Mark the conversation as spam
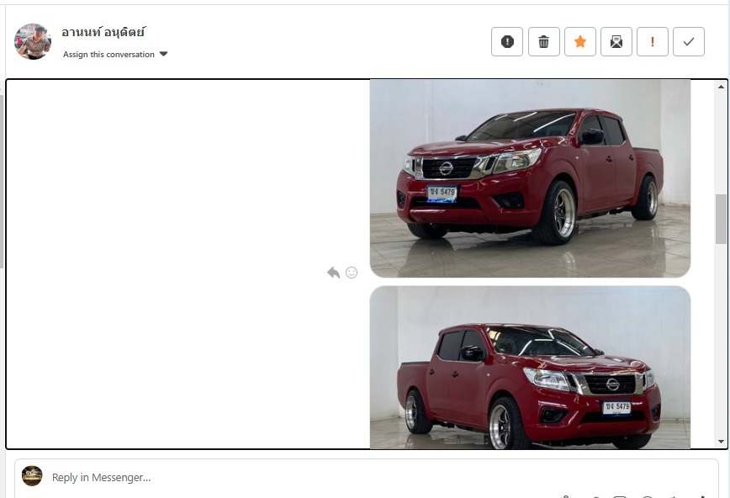 tap(507, 42)
